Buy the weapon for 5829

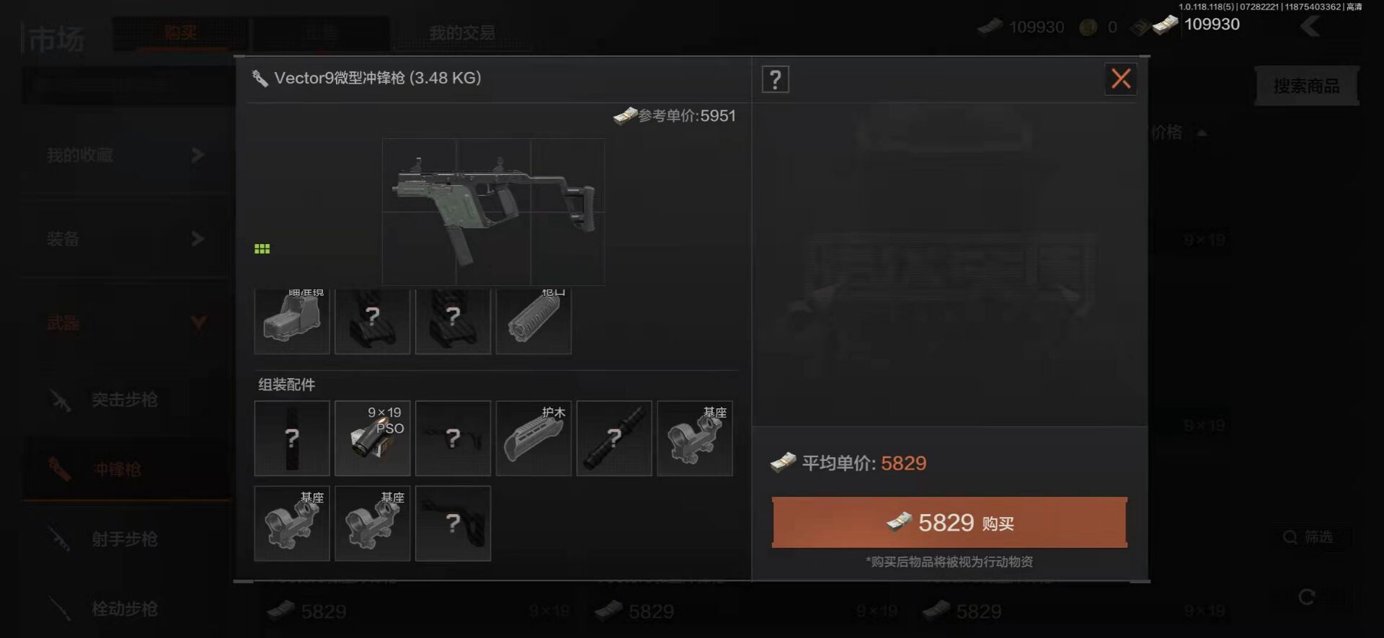pyautogui.click(x=949, y=523)
